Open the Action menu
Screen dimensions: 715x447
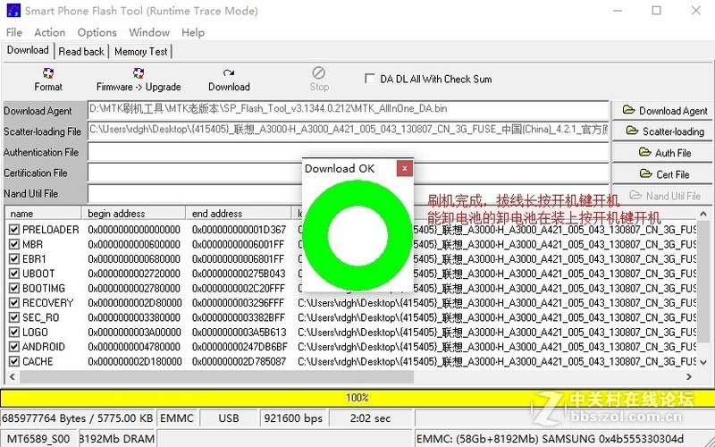[49, 32]
